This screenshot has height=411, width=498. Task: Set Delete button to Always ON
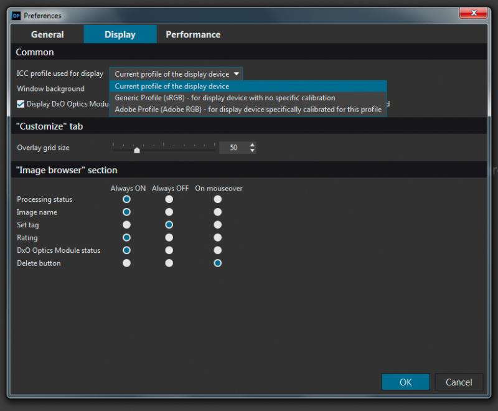point(127,263)
